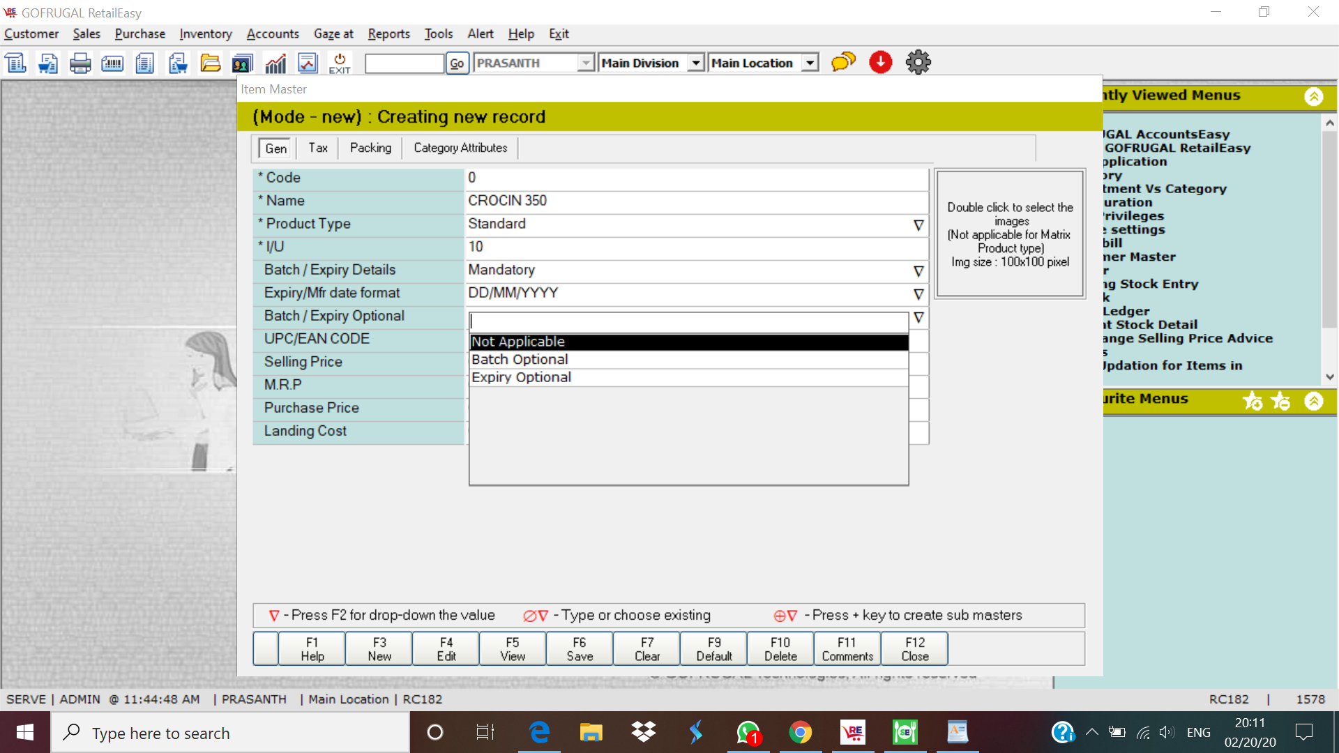Open Chrome from the taskbar
The height and width of the screenshot is (753, 1339).
(800, 733)
